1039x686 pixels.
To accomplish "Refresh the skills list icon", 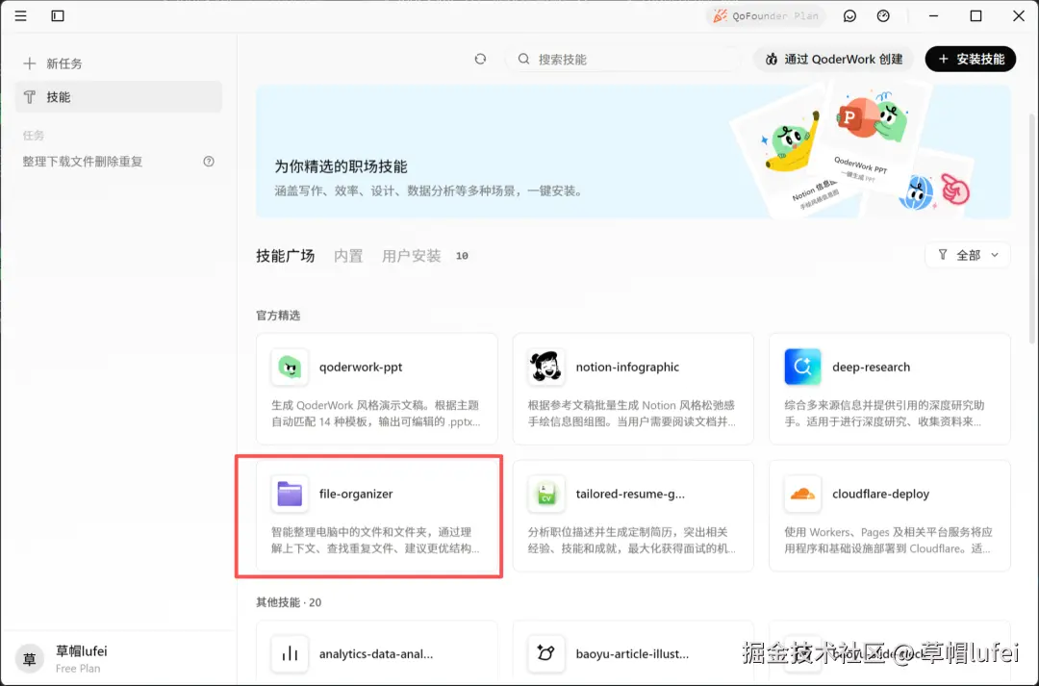I will click(x=480, y=59).
